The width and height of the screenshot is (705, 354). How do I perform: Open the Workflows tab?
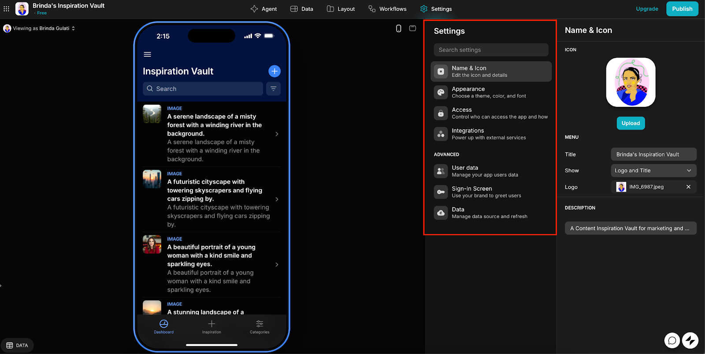pyautogui.click(x=387, y=9)
